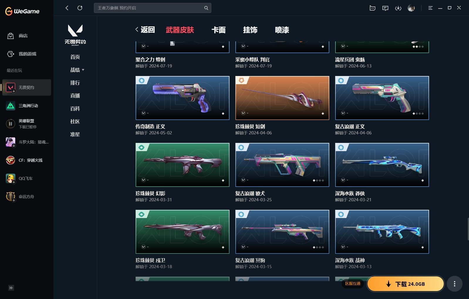Switch to the 喷漆 tab

pos(282,30)
